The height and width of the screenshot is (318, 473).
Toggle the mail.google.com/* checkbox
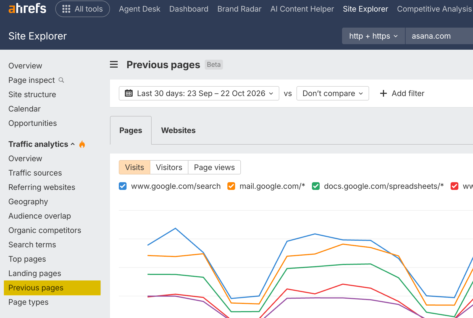[231, 186]
